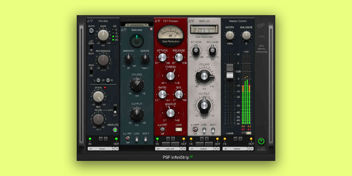Viewport: 352px width, 176px height.
Task: Click the Opto Lim Ceiling knob
Action: (x=205, y=76)
